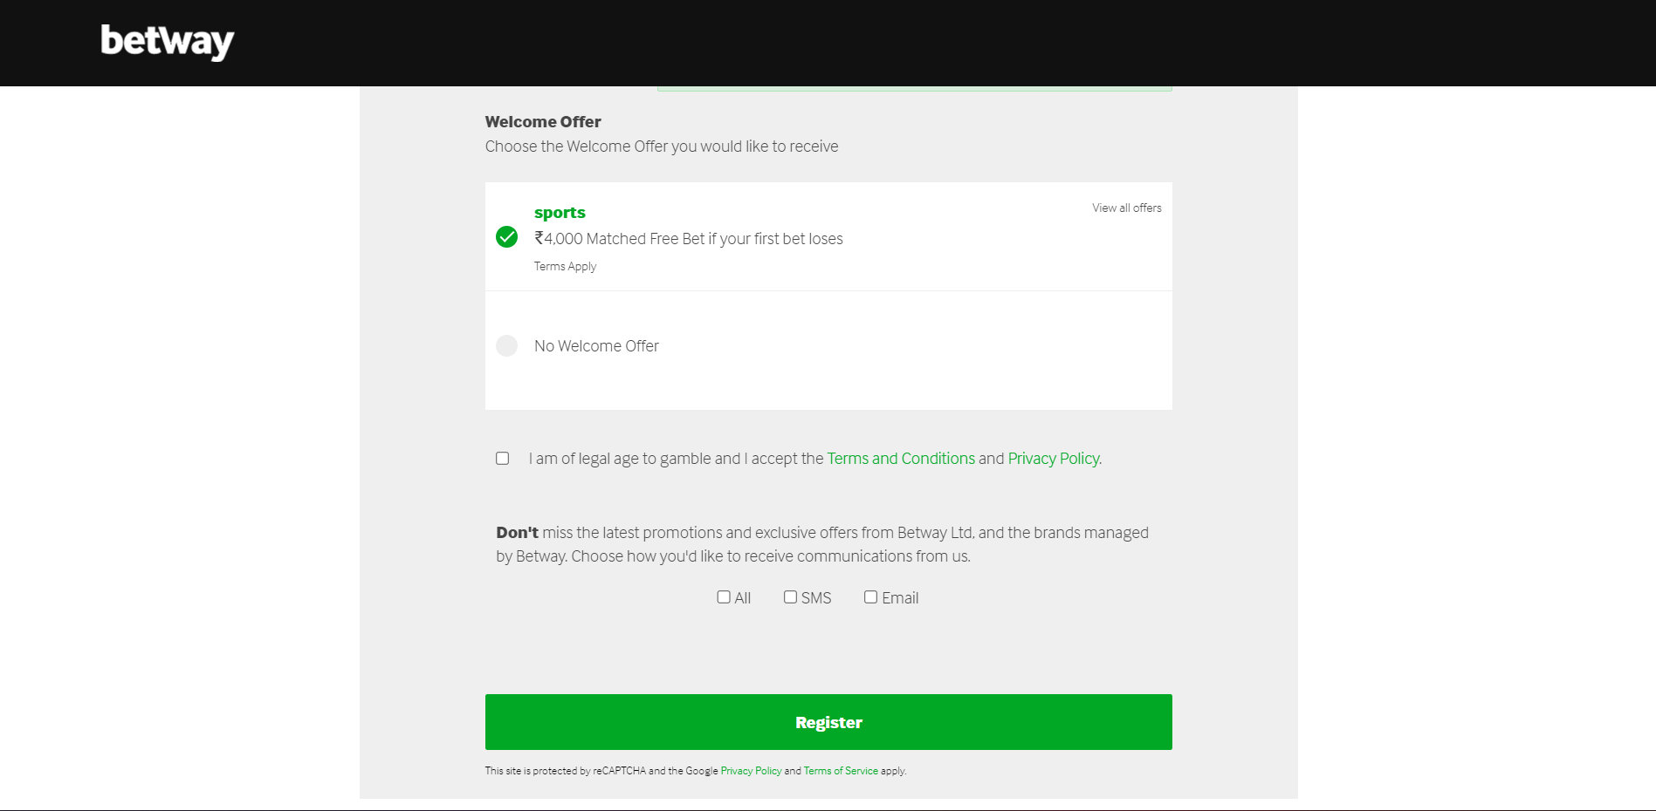Select the green checkmark sports offer

point(506,237)
